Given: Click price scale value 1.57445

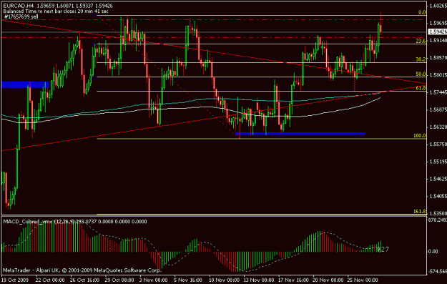Looking at the screenshot, I should (438, 92).
